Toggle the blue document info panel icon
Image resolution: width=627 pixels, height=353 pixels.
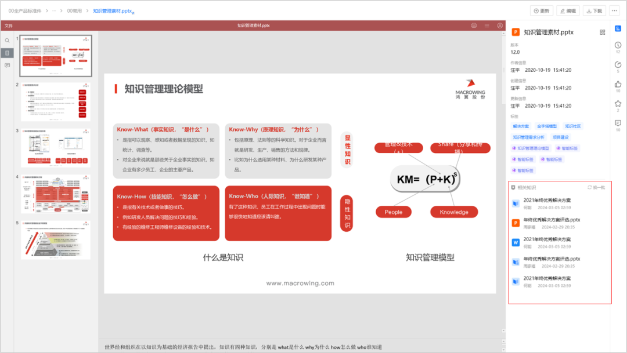[617, 28]
